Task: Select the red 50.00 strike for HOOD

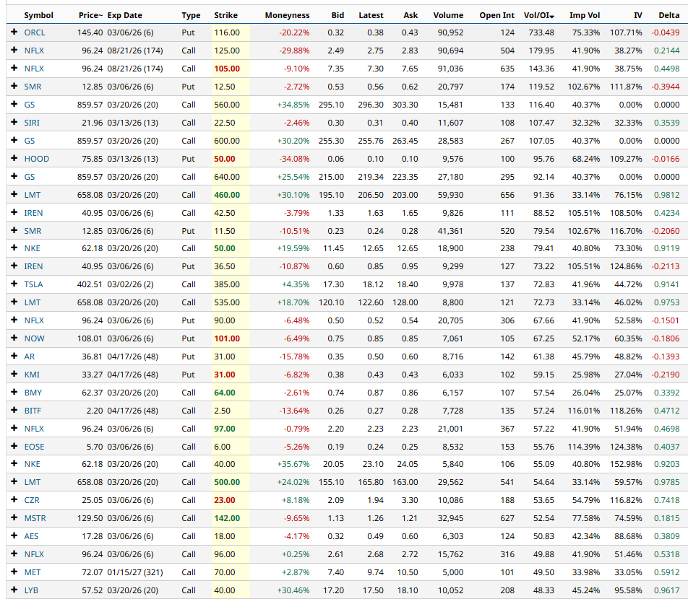Action: (x=225, y=159)
